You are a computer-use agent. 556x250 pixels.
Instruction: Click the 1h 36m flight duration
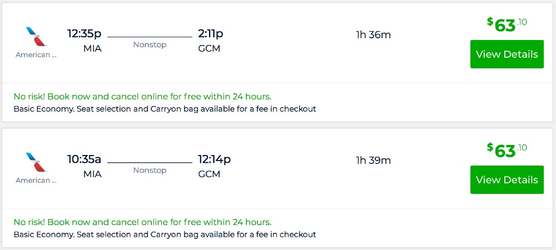click(x=373, y=35)
